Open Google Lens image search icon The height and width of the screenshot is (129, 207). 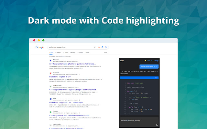pos(102,47)
